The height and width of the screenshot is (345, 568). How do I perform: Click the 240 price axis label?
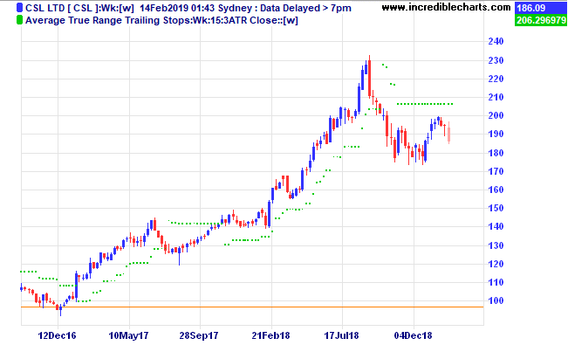pyautogui.click(x=496, y=41)
